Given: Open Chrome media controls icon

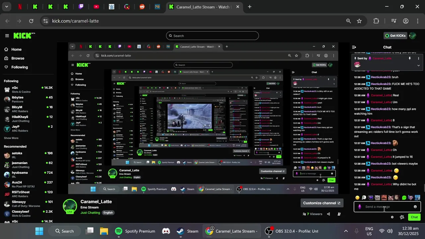Looking at the screenshot, I should (x=394, y=21).
